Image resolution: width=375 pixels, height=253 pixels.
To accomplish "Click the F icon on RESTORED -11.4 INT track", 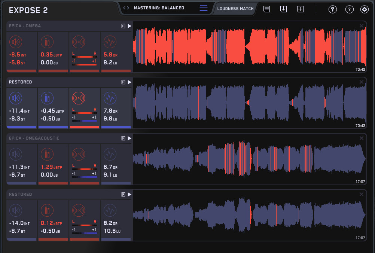I will click(123, 82).
